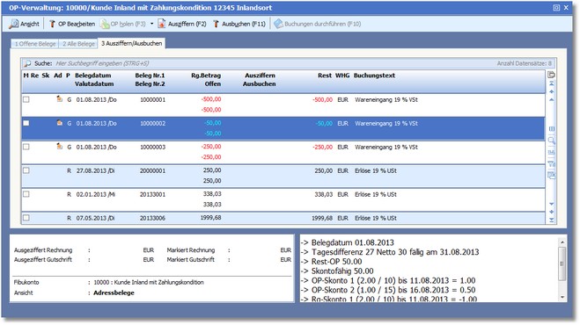Viewport: 580px width, 325px height.
Task: Open the Ansicht toolbar option
Action: coord(24,24)
